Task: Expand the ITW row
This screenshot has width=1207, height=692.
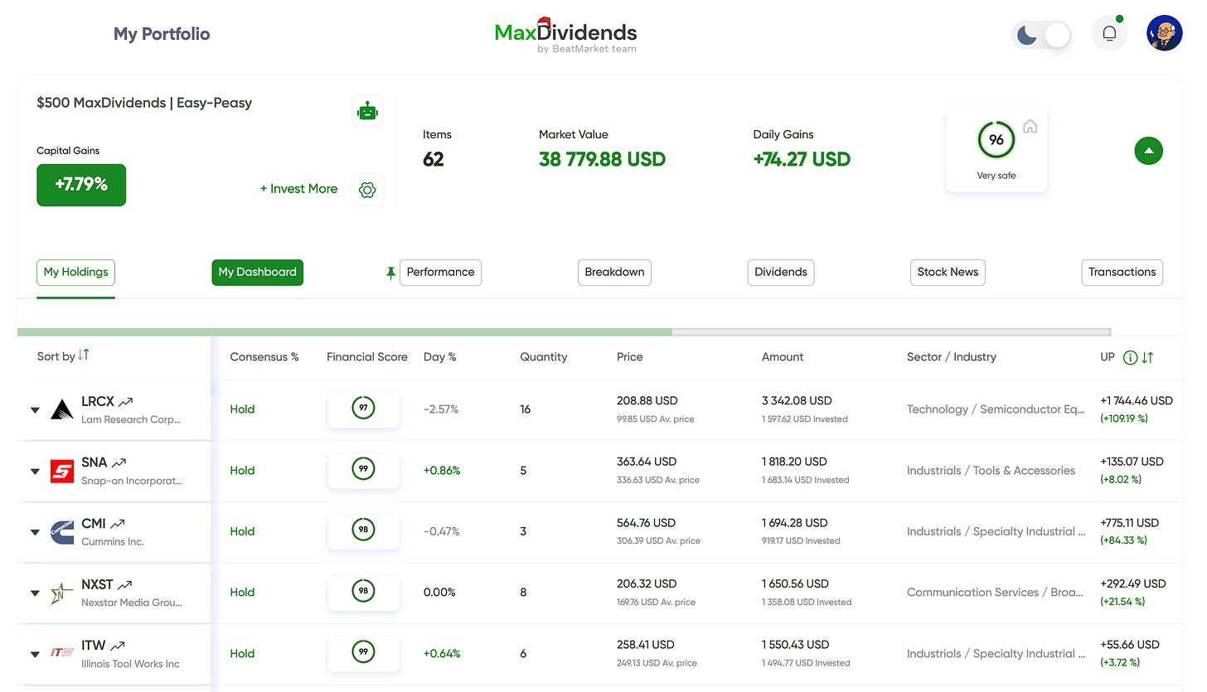Action: [35, 655]
